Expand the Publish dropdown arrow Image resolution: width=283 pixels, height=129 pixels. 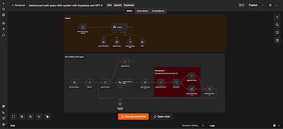pos(262,5)
